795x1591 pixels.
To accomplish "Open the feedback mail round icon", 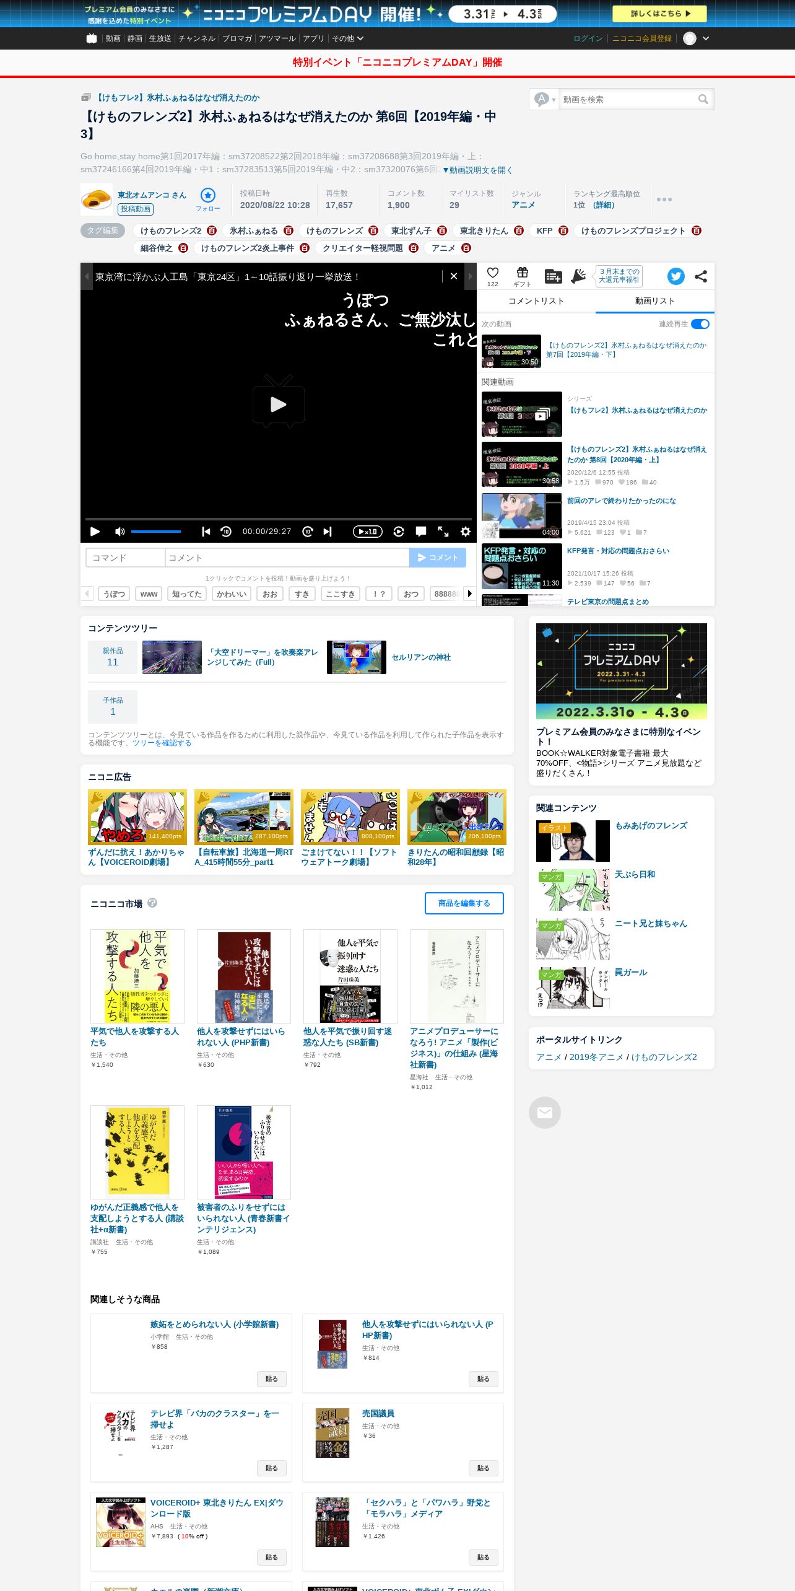I will coord(545,1113).
